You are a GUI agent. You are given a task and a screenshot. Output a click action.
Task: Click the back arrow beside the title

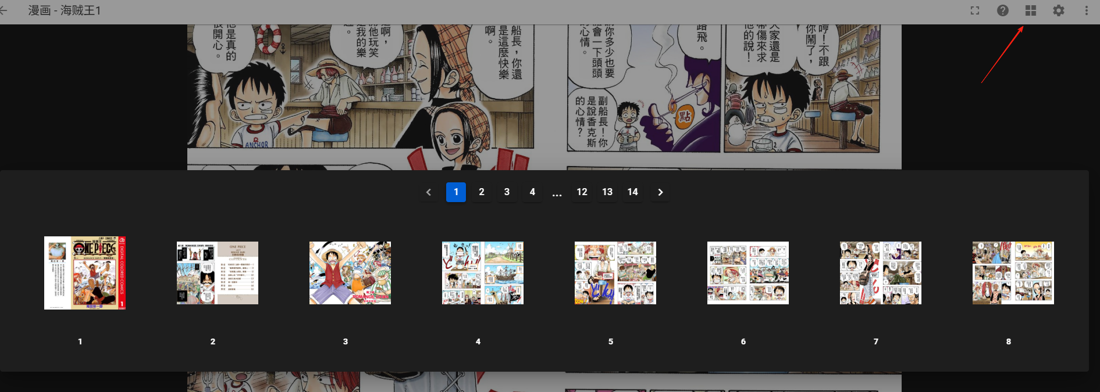[x=3, y=10]
